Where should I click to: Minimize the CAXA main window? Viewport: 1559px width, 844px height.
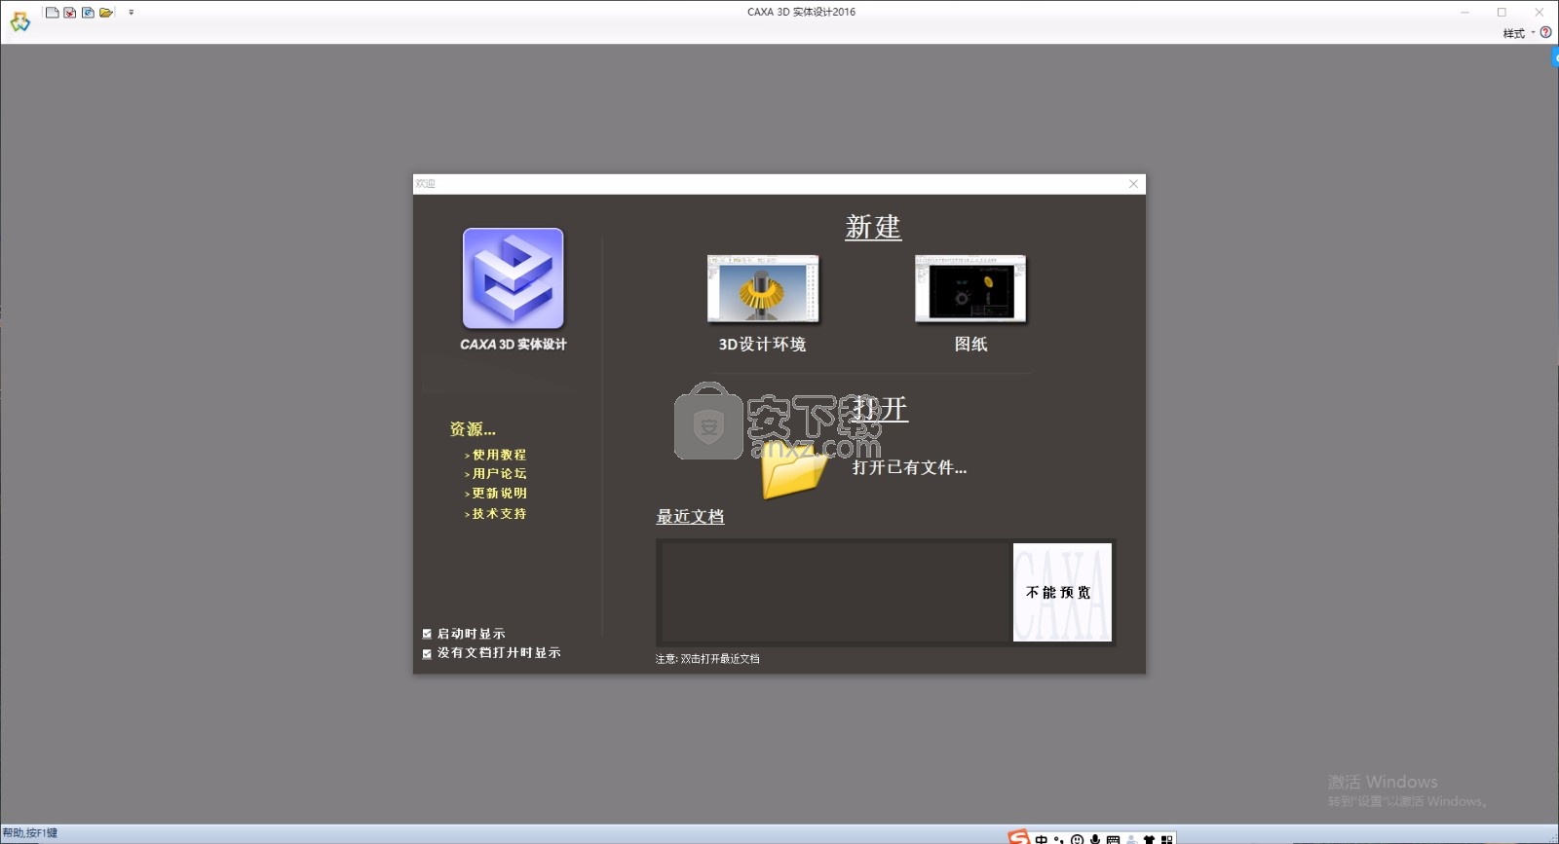coord(1464,12)
